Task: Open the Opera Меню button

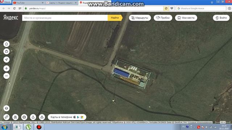Action: pos(6,2)
